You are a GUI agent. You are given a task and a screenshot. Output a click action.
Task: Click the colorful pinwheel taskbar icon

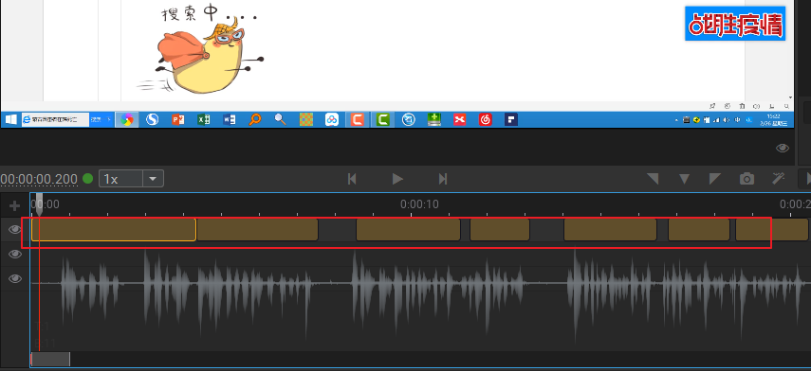point(127,119)
